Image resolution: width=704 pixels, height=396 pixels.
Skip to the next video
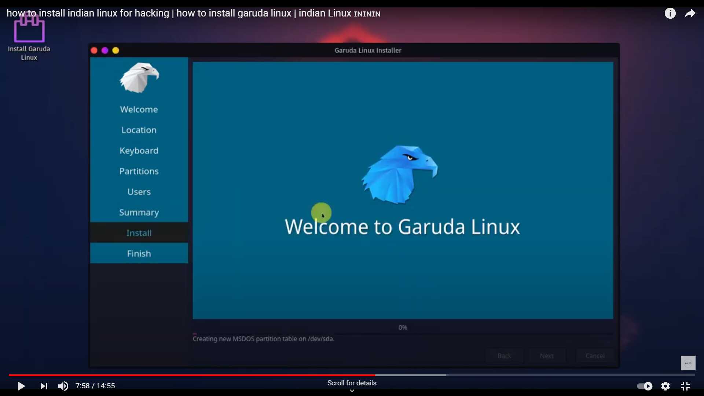pos(43,386)
